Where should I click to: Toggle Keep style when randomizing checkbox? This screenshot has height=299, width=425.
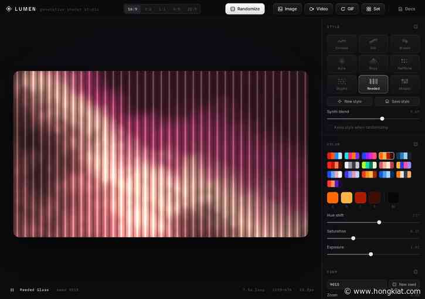329,127
